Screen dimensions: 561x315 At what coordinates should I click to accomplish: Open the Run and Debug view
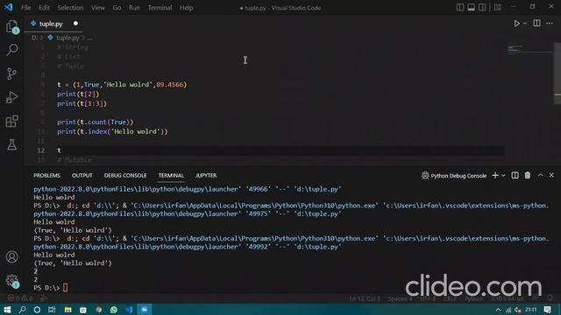pos(11,97)
